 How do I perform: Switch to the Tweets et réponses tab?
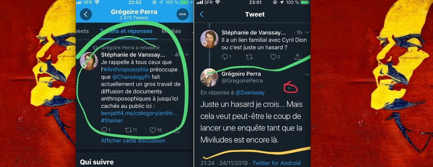[x=126, y=31]
